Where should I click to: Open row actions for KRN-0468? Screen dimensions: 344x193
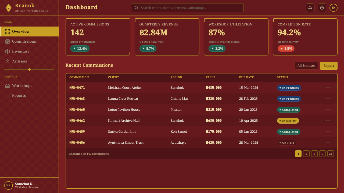[328, 99]
